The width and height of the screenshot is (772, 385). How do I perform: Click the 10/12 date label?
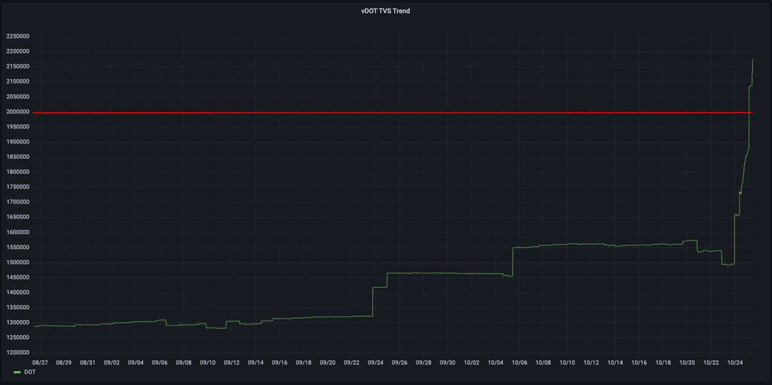(x=591, y=362)
